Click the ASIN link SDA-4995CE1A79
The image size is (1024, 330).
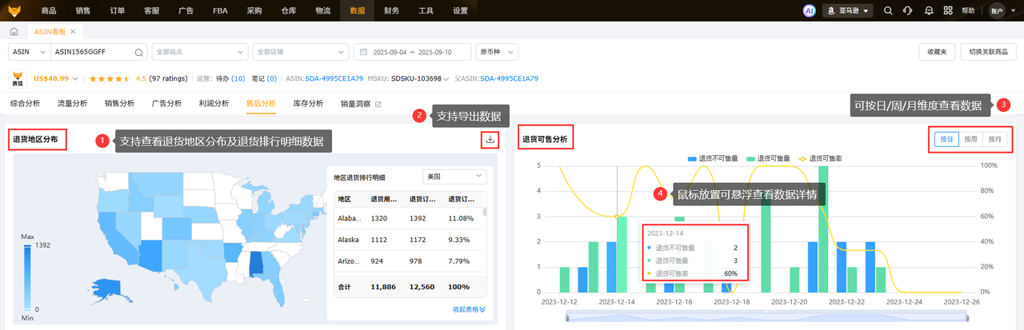pos(334,79)
